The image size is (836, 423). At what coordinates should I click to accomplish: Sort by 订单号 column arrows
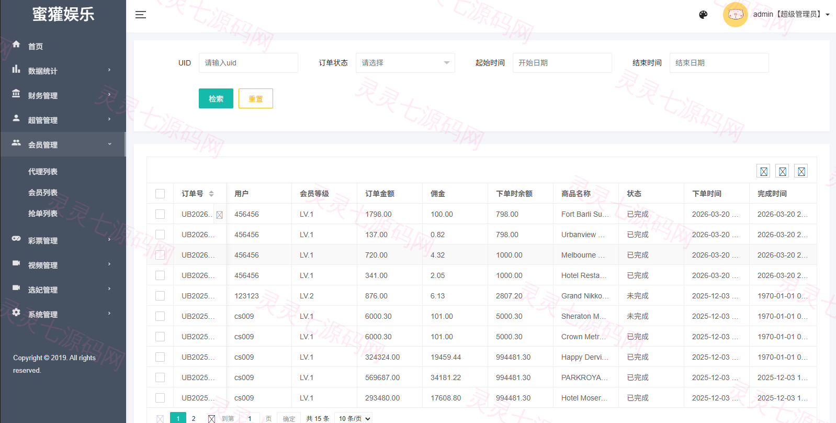(211, 194)
